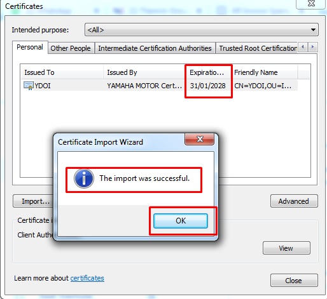
Task: Click the tab scroll left arrow
Action: [x=303, y=47]
